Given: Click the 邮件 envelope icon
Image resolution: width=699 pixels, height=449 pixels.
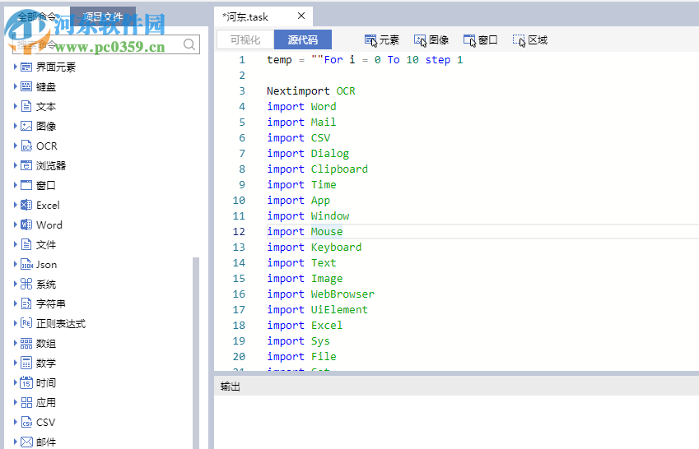Looking at the screenshot, I should [x=26, y=442].
